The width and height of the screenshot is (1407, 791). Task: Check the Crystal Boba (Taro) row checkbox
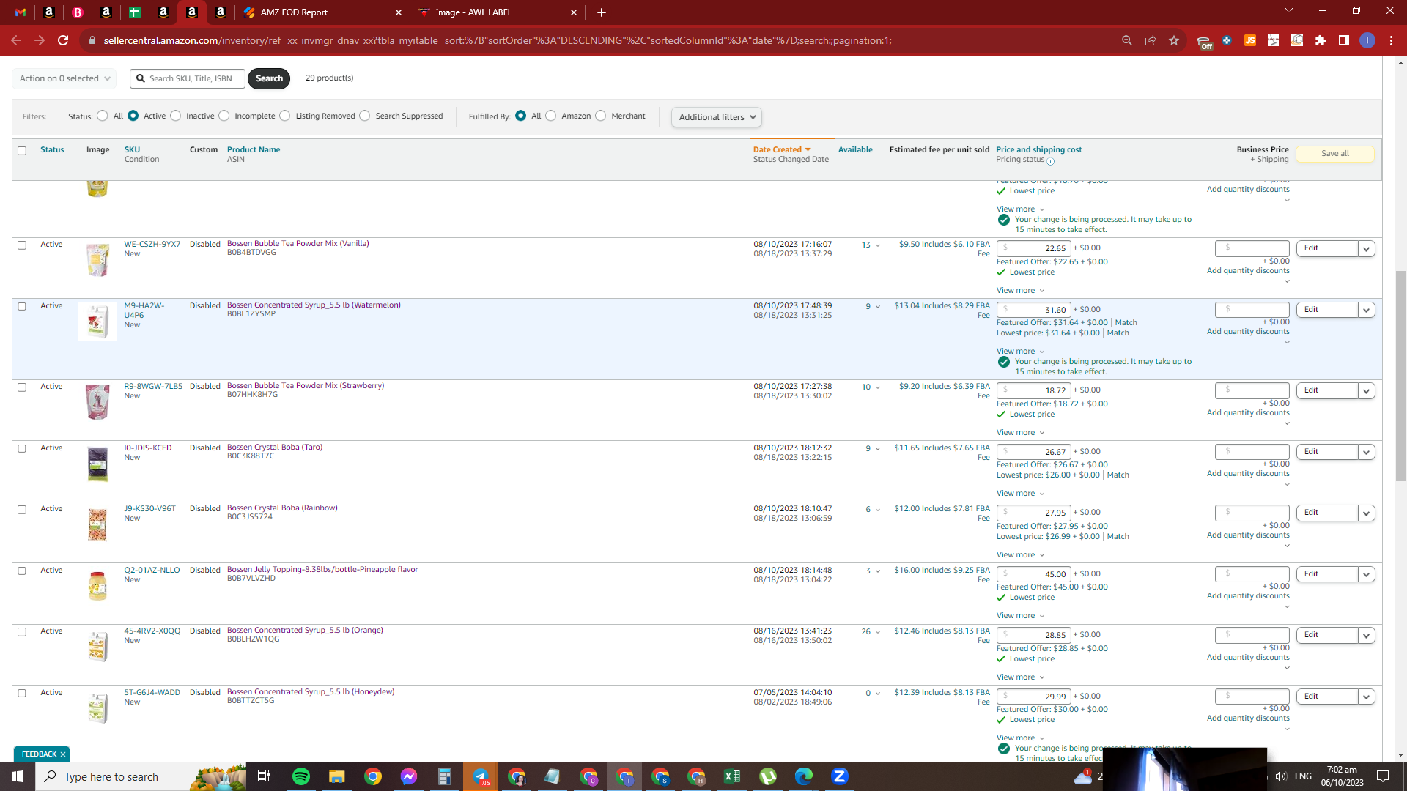pyautogui.click(x=22, y=449)
